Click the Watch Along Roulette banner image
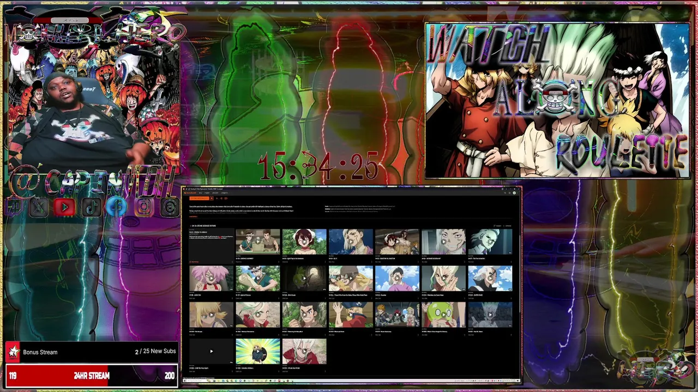The image size is (698, 392). coord(557,101)
